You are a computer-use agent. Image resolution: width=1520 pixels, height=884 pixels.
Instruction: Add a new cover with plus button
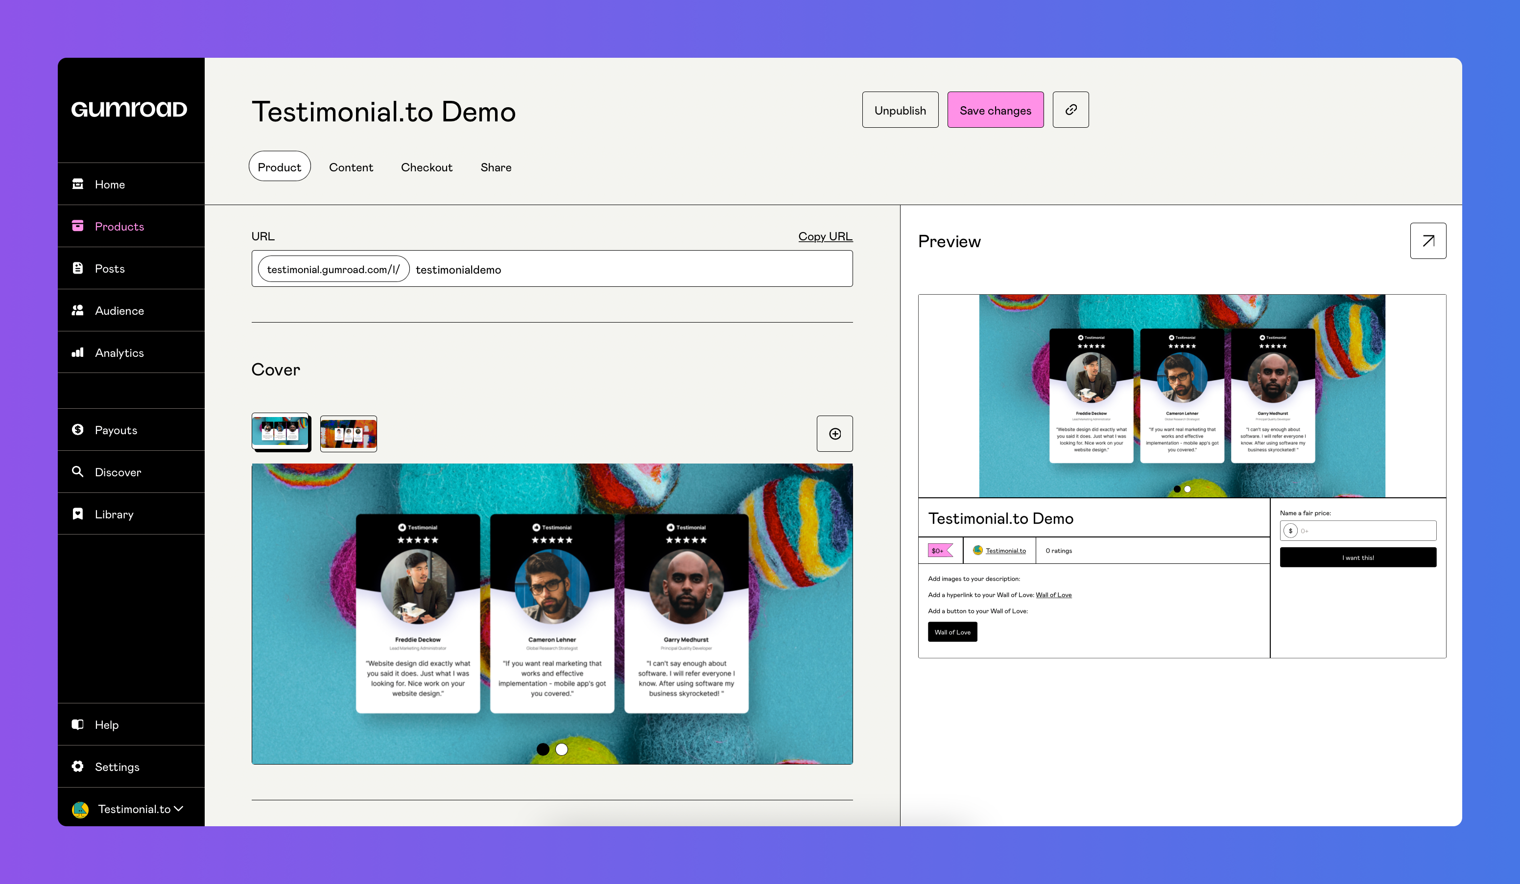coord(835,434)
